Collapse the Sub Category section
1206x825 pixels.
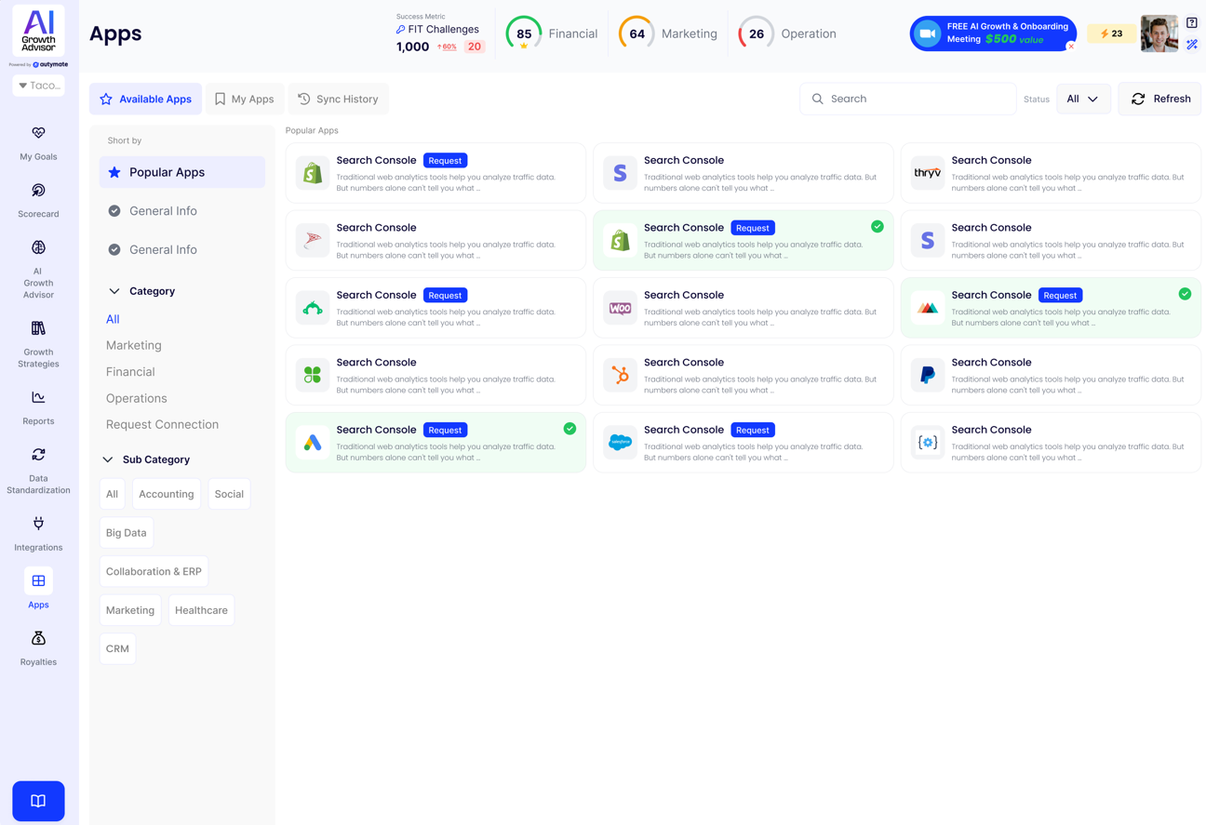(108, 459)
